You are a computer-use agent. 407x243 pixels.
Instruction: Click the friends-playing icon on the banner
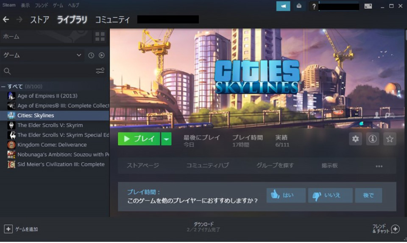[x=376, y=115]
